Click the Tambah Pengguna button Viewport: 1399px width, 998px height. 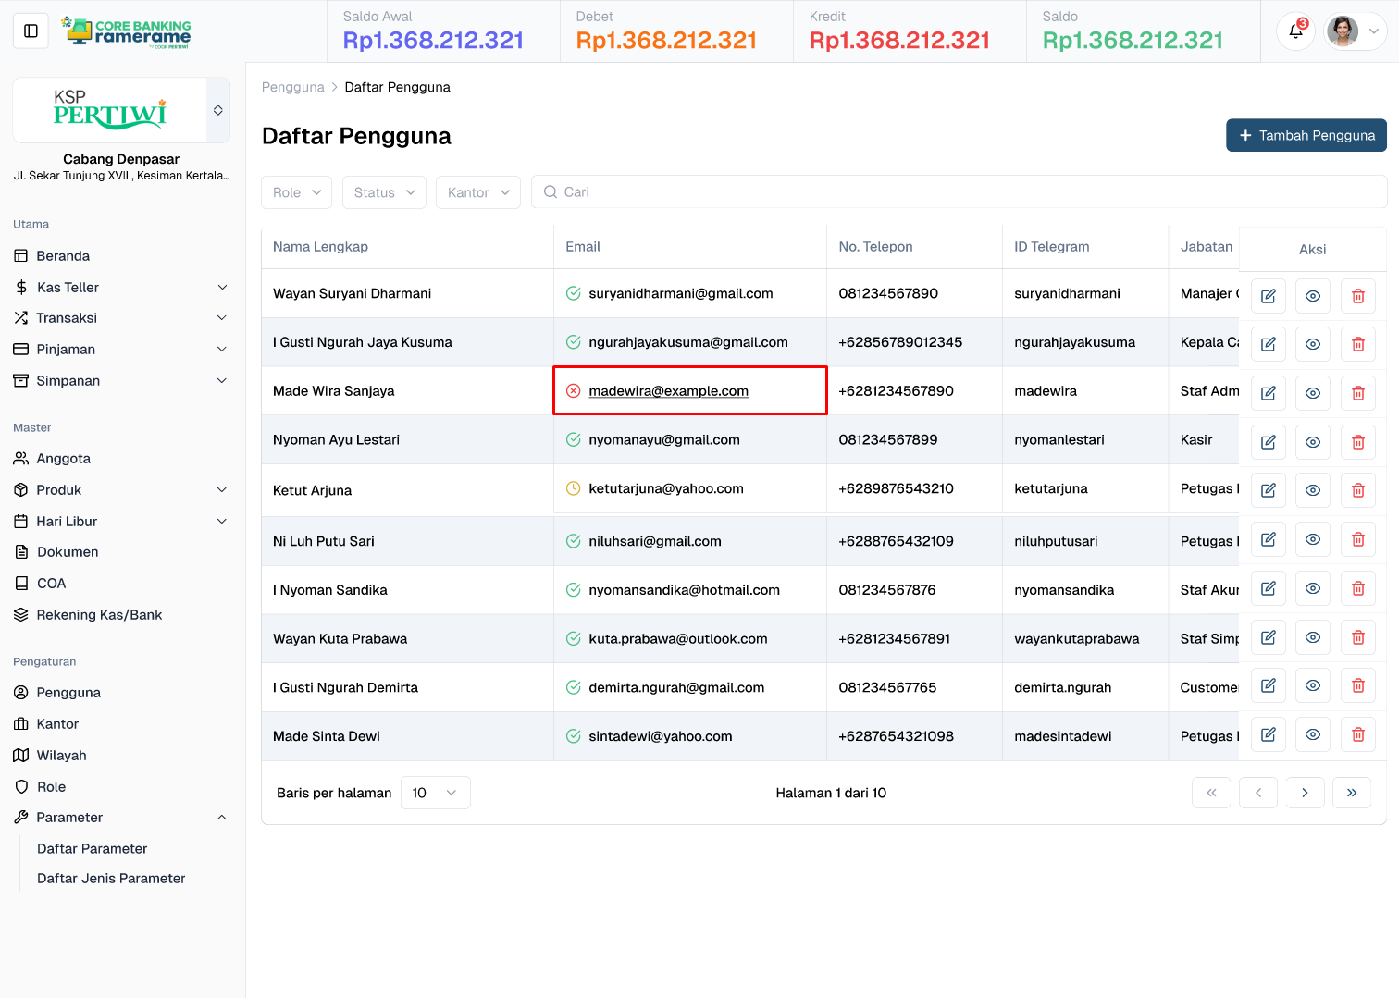(x=1306, y=135)
